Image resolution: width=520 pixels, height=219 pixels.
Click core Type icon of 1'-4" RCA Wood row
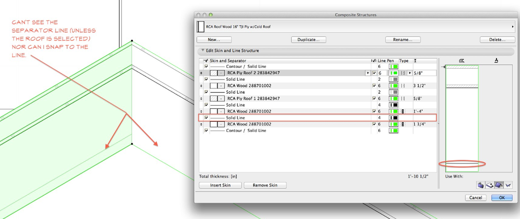(x=403, y=111)
